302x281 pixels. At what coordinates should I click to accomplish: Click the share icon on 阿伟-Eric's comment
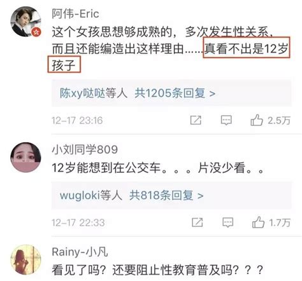[196, 120]
